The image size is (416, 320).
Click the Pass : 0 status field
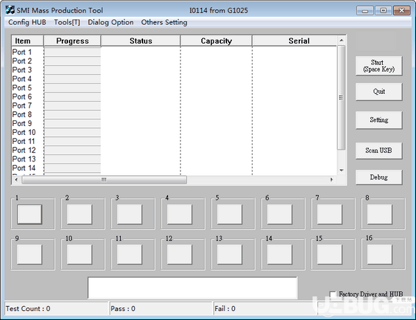(x=161, y=309)
